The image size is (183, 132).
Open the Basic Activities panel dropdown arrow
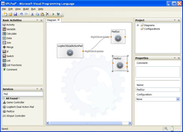[x=37, y=20]
